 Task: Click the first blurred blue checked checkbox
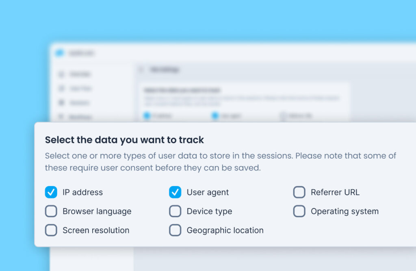(147, 116)
